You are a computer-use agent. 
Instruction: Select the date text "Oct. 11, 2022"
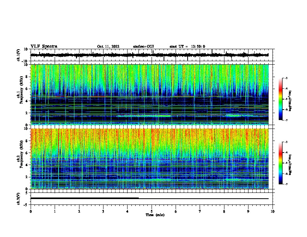coord(108,46)
